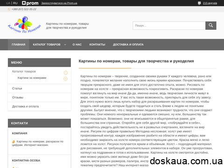This screenshot has height=168, width=224.
Task: Switch language to RU
Action: [15, 3]
